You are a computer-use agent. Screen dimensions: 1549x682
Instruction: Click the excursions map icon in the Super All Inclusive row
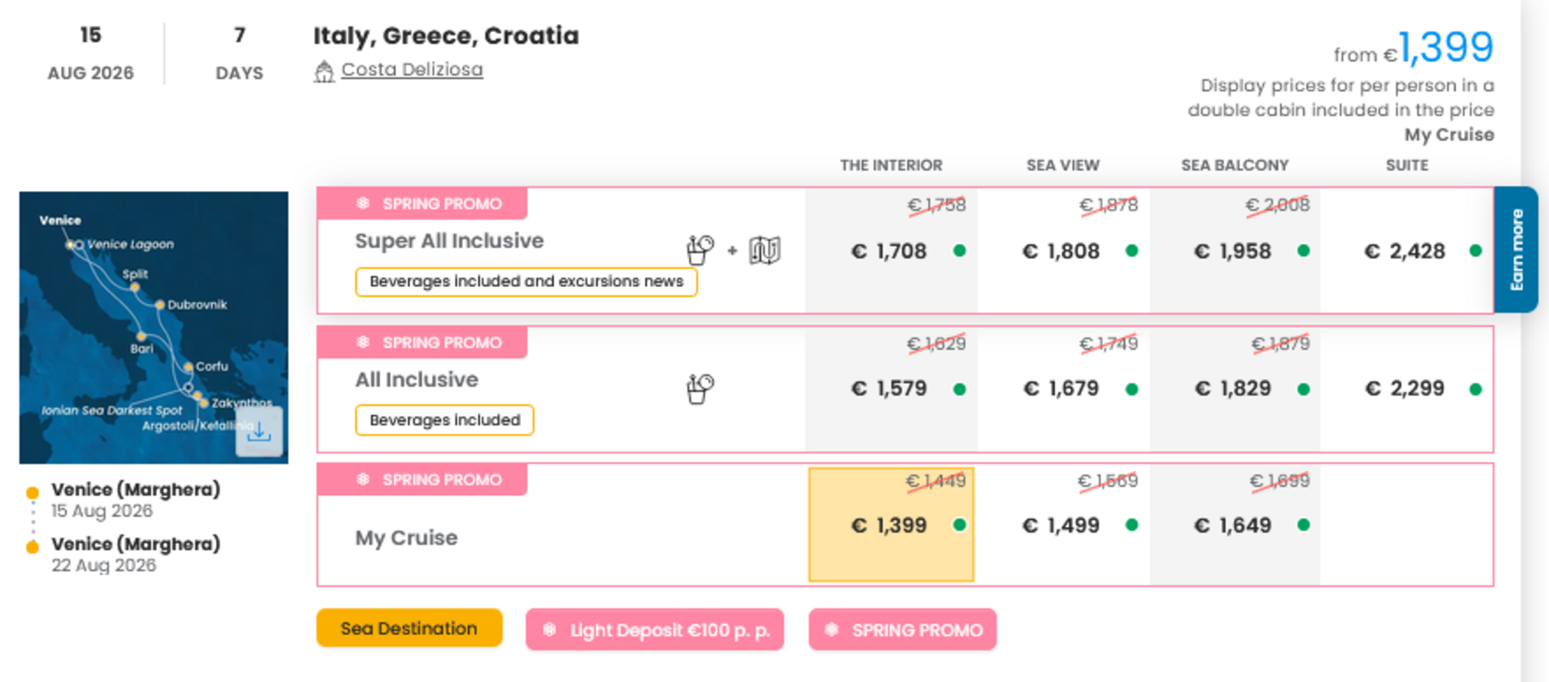(763, 250)
